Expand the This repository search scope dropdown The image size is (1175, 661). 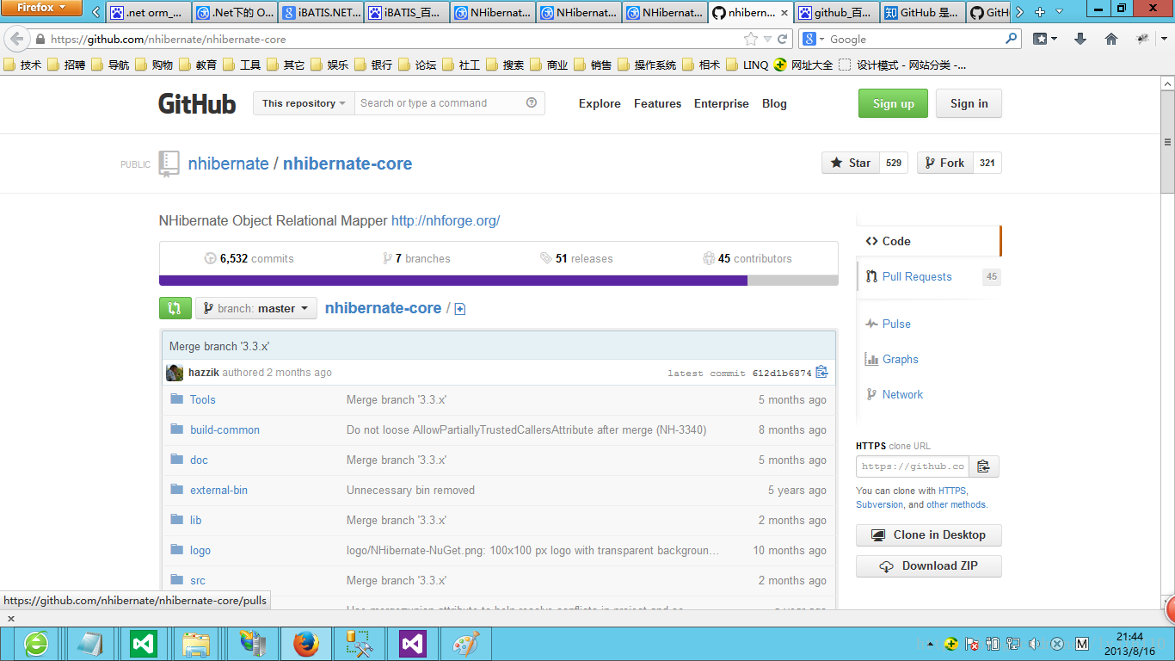click(304, 103)
